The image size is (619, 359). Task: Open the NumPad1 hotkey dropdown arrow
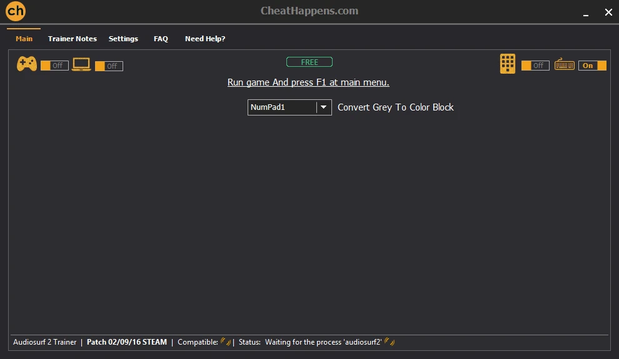[323, 107]
